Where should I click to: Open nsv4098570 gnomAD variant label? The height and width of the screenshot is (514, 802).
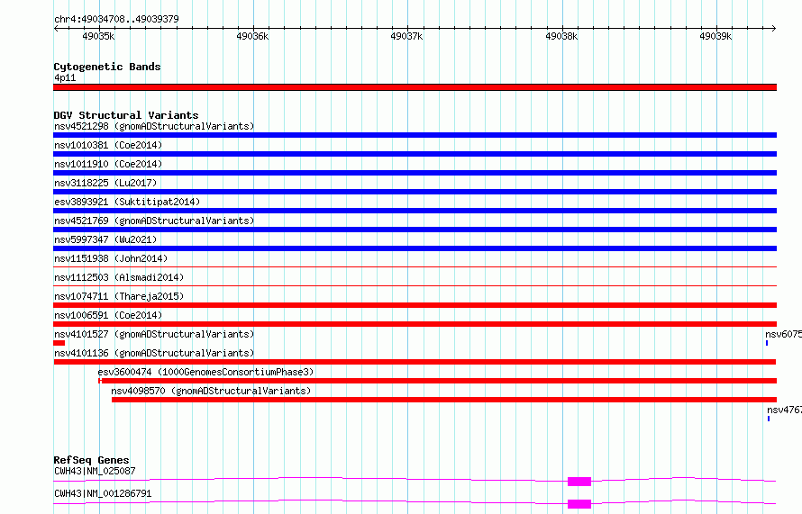pos(211,391)
